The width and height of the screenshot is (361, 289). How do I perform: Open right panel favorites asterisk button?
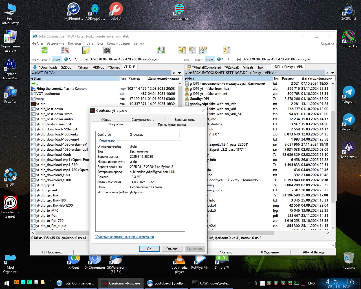tap(327, 73)
